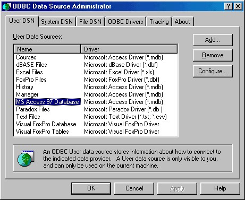Viewport: 245px width, 200px height.
Task: Confirm with the OK button
Action: point(91,188)
